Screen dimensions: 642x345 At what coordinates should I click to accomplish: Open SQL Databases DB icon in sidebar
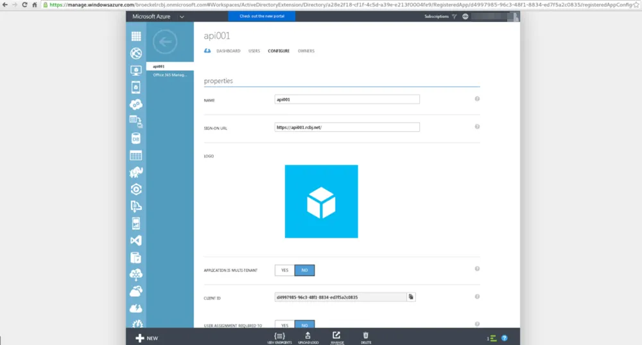136,139
